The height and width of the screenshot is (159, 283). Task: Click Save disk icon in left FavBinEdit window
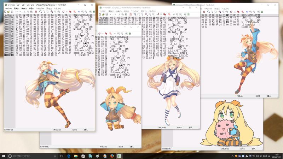tap(12, 12)
